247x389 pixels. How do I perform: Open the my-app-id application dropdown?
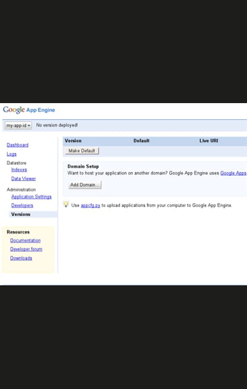pyautogui.click(x=18, y=125)
